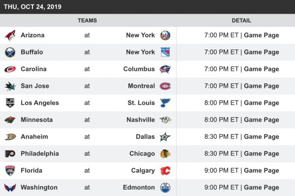Screen dimensions: 295x196
Task: Click the Dallas Stars logo
Action: tap(165, 137)
